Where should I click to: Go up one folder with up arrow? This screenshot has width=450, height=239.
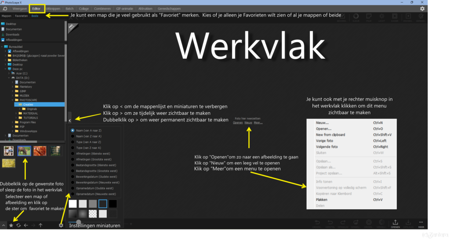40,225
